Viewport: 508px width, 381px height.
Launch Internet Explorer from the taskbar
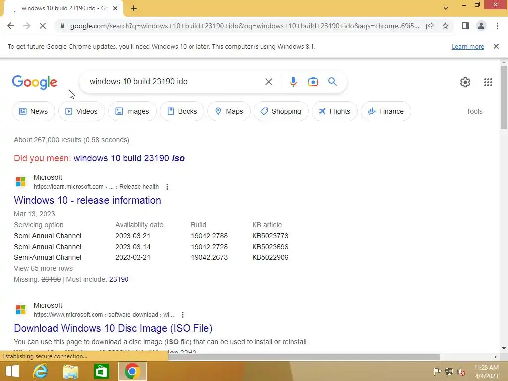pyautogui.click(x=41, y=371)
